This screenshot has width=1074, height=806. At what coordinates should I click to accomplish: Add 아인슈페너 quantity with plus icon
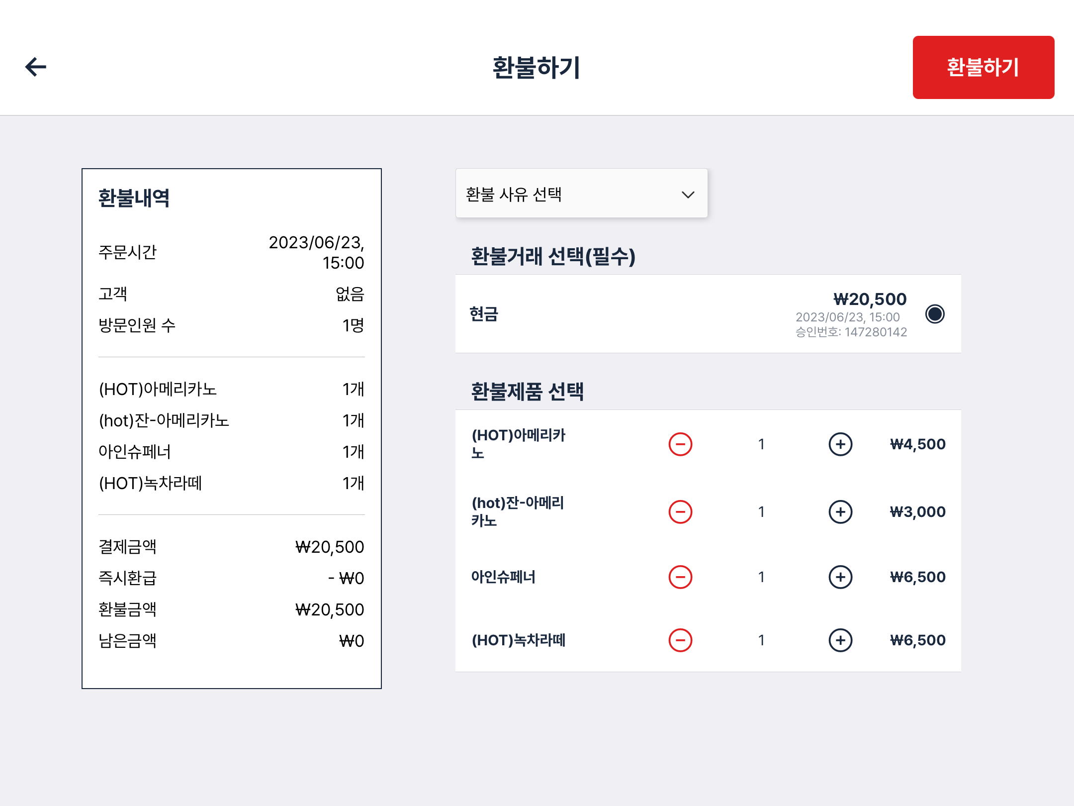(840, 577)
